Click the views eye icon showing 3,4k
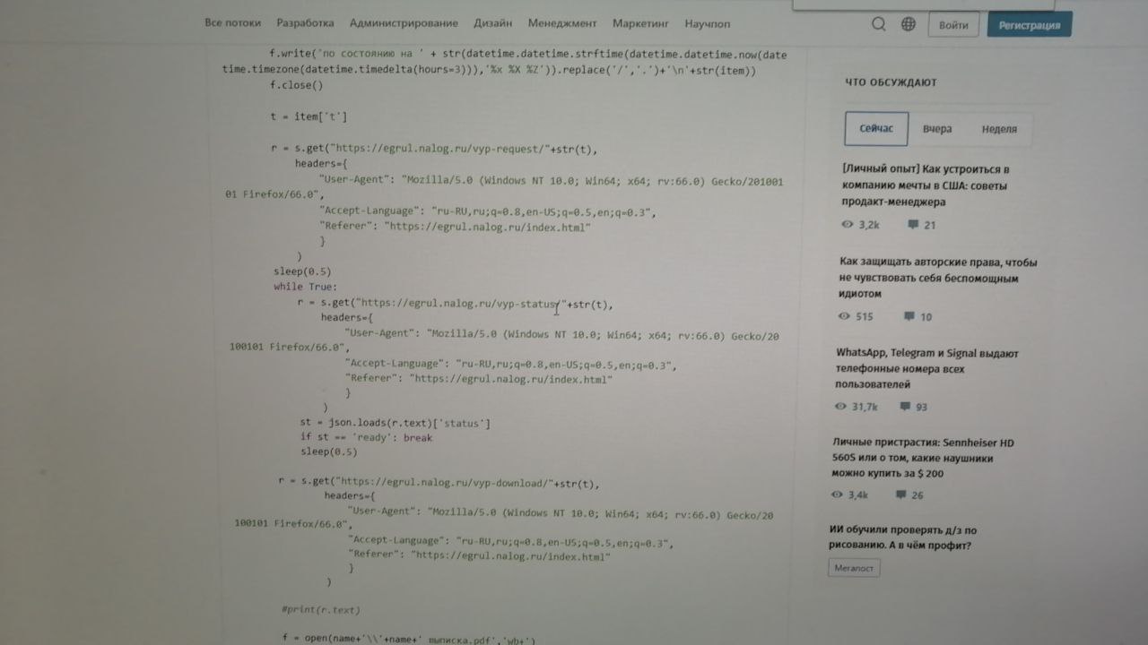1148x645 pixels. click(838, 494)
